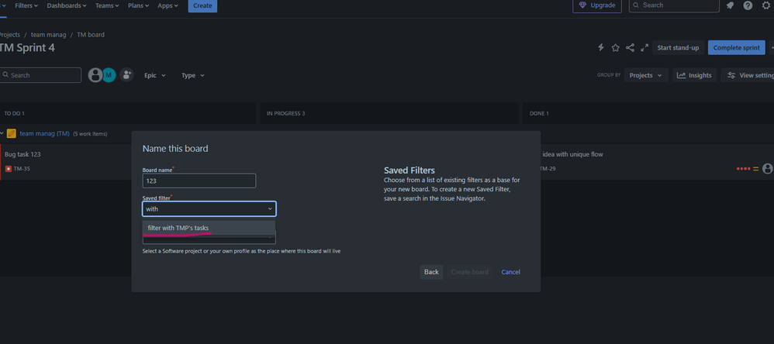
Task: Open the settings gear icon
Action: click(766, 5)
